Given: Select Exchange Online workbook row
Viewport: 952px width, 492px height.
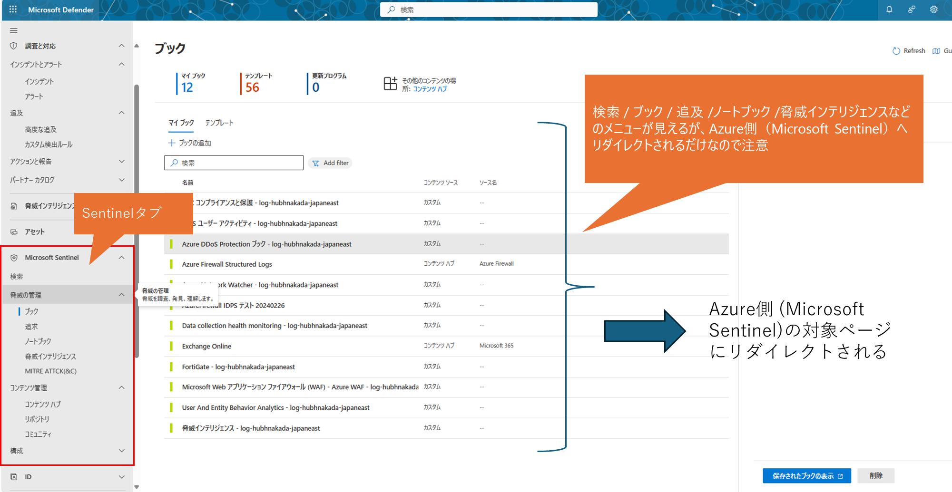Looking at the screenshot, I should coord(446,346).
